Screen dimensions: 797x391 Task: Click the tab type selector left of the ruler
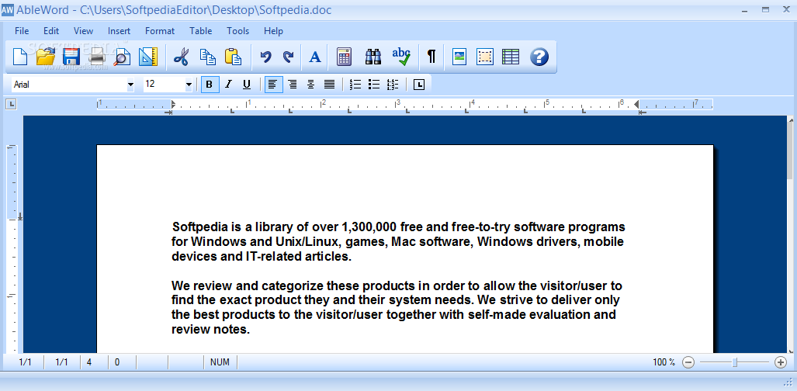[11, 104]
